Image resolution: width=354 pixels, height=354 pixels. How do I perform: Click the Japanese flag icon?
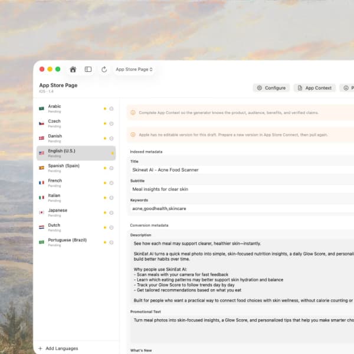pos(41,212)
